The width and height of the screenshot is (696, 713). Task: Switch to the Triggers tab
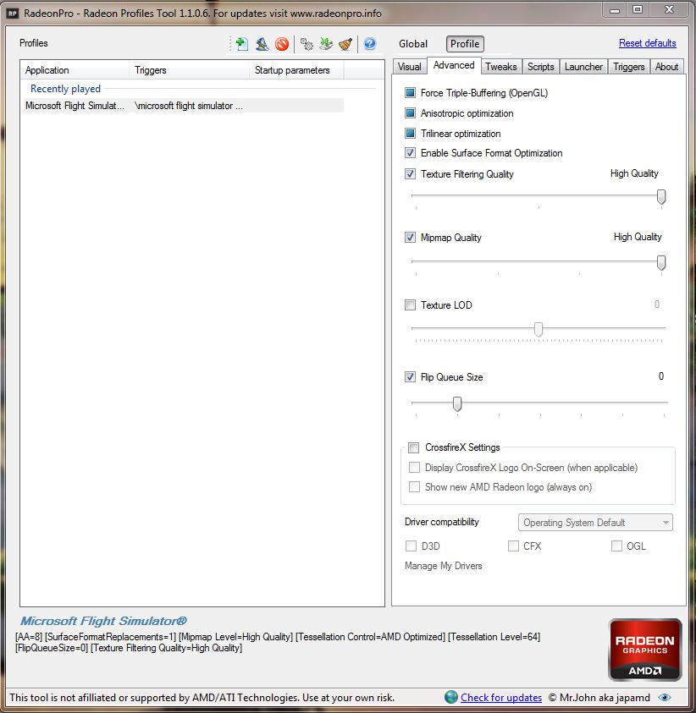(x=628, y=66)
